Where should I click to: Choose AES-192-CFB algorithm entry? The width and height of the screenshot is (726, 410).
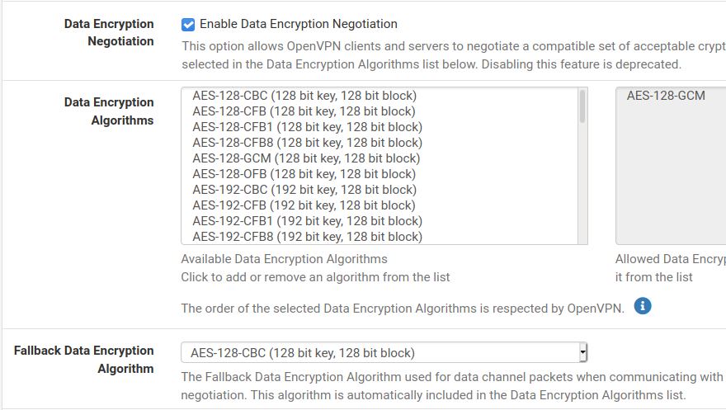click(x=304, y=205)
